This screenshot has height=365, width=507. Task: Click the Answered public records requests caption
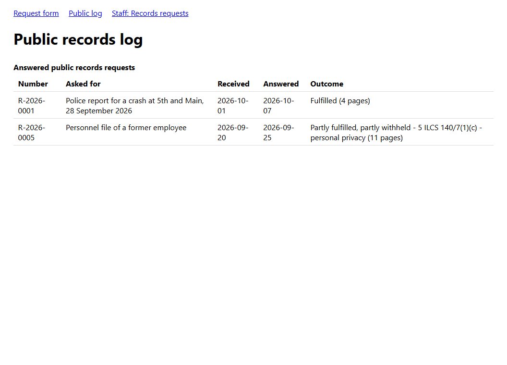[x=74, y=68]
